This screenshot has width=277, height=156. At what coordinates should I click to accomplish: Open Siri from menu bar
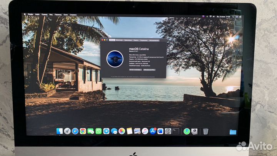[237, 17]
